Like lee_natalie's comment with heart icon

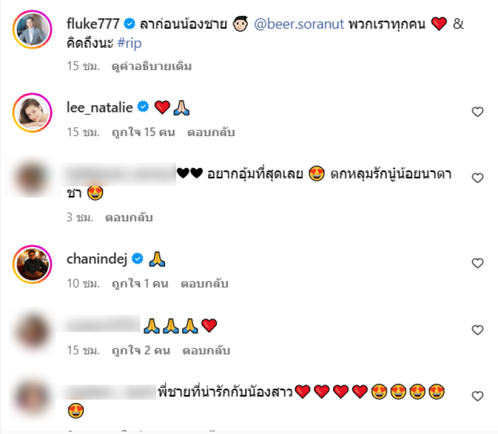click(x=477, y=112)
